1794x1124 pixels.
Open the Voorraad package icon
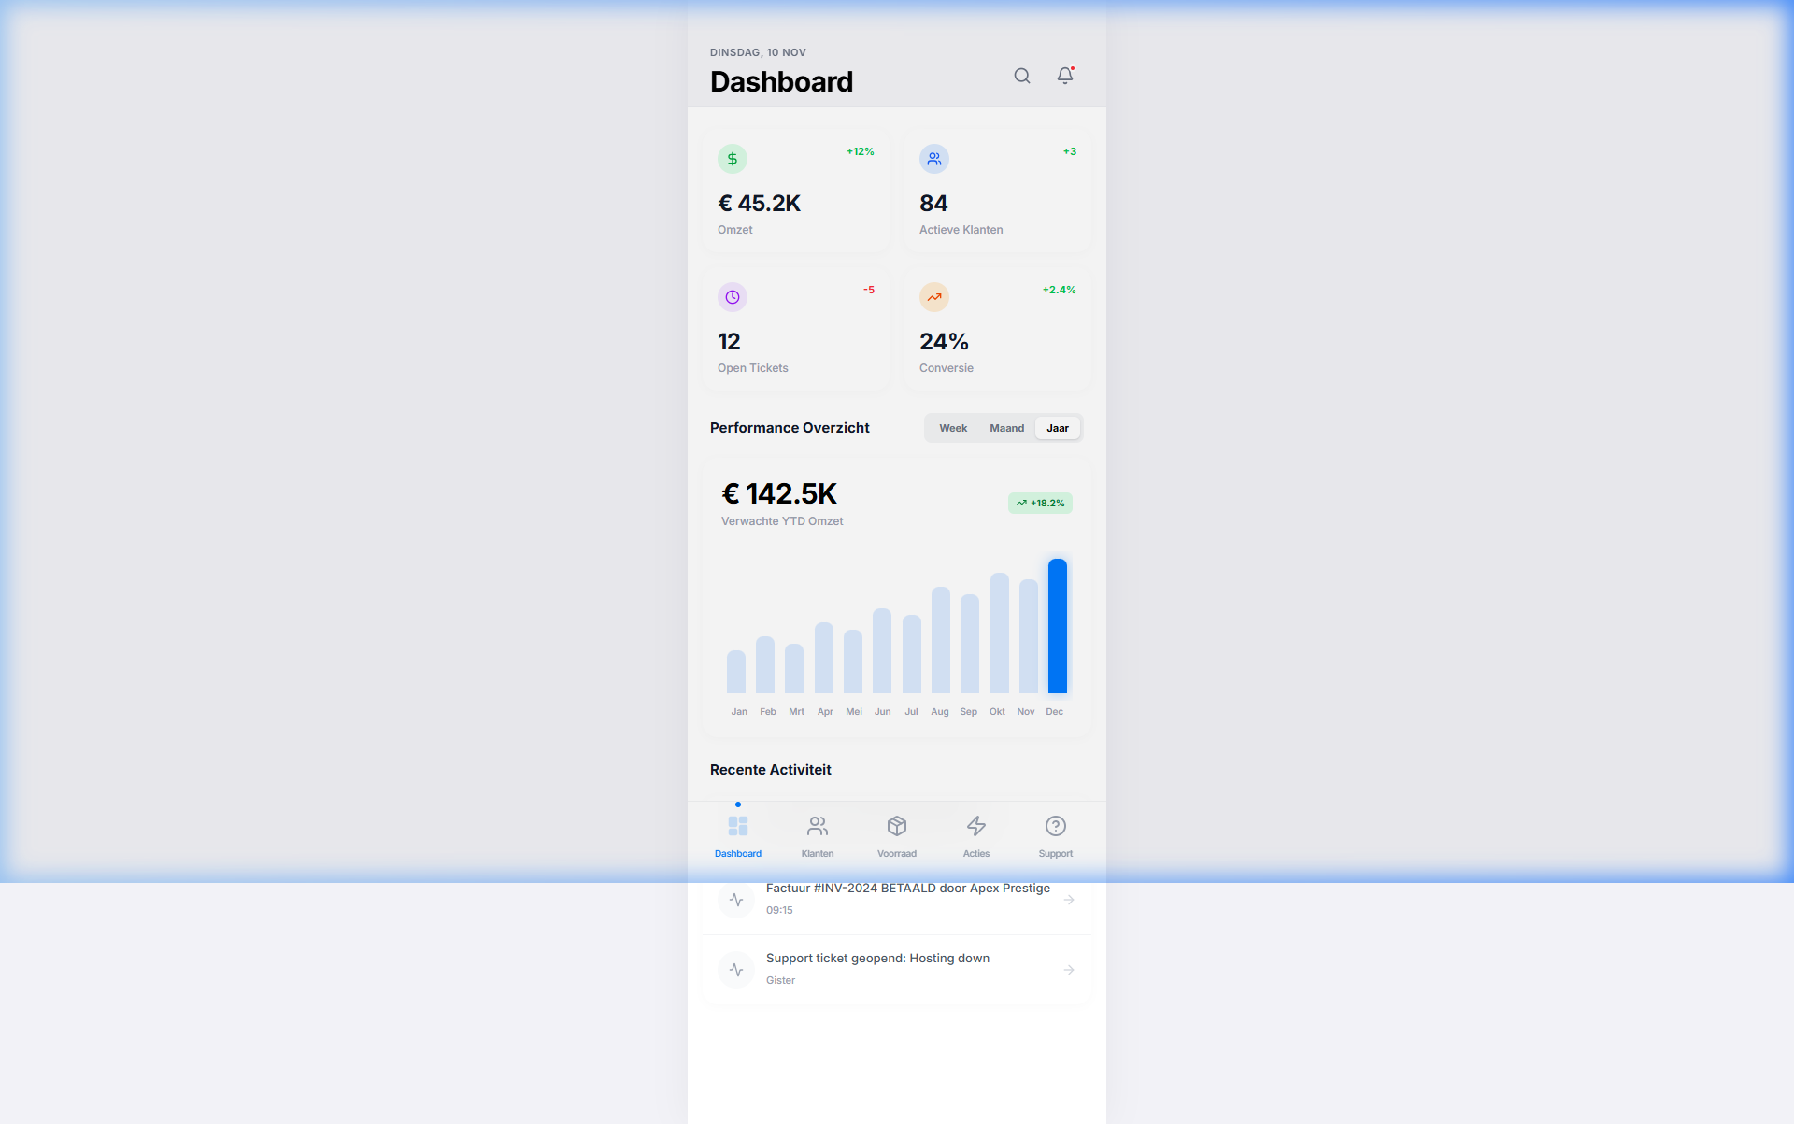click(x=896, y=826)
